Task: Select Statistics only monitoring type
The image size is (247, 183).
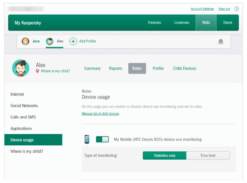Action: coord(165,155)
